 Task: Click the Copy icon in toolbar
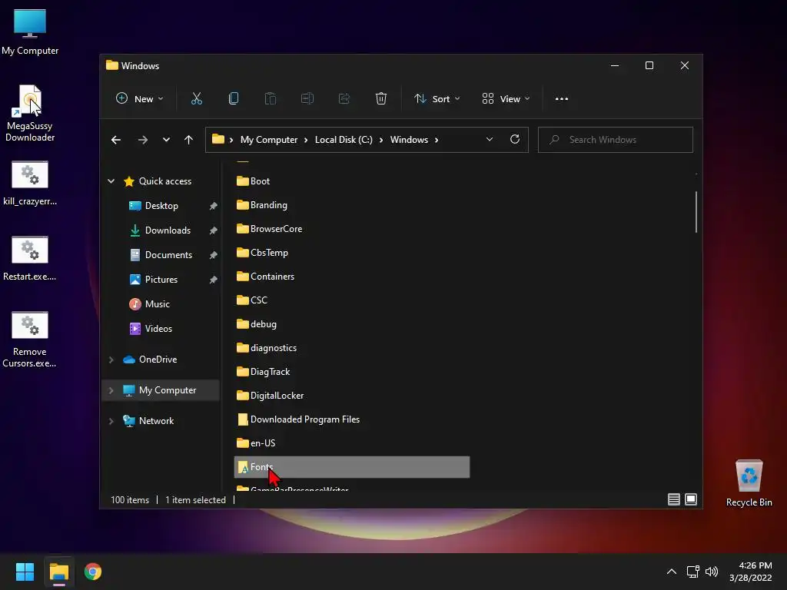pyautogui.click(x=234, y=99)
